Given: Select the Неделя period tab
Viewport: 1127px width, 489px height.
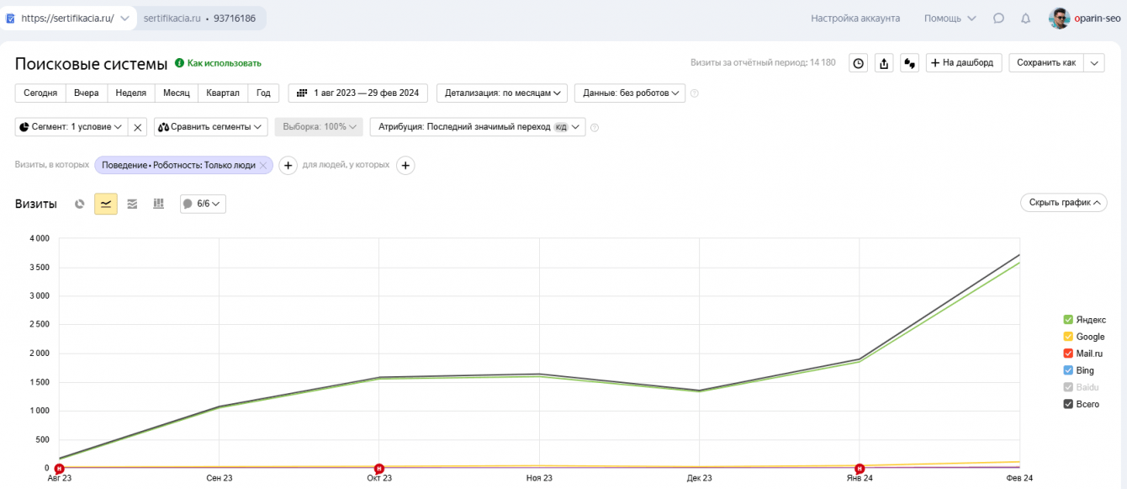Looking at the screenshot, I should coord(131,93).
